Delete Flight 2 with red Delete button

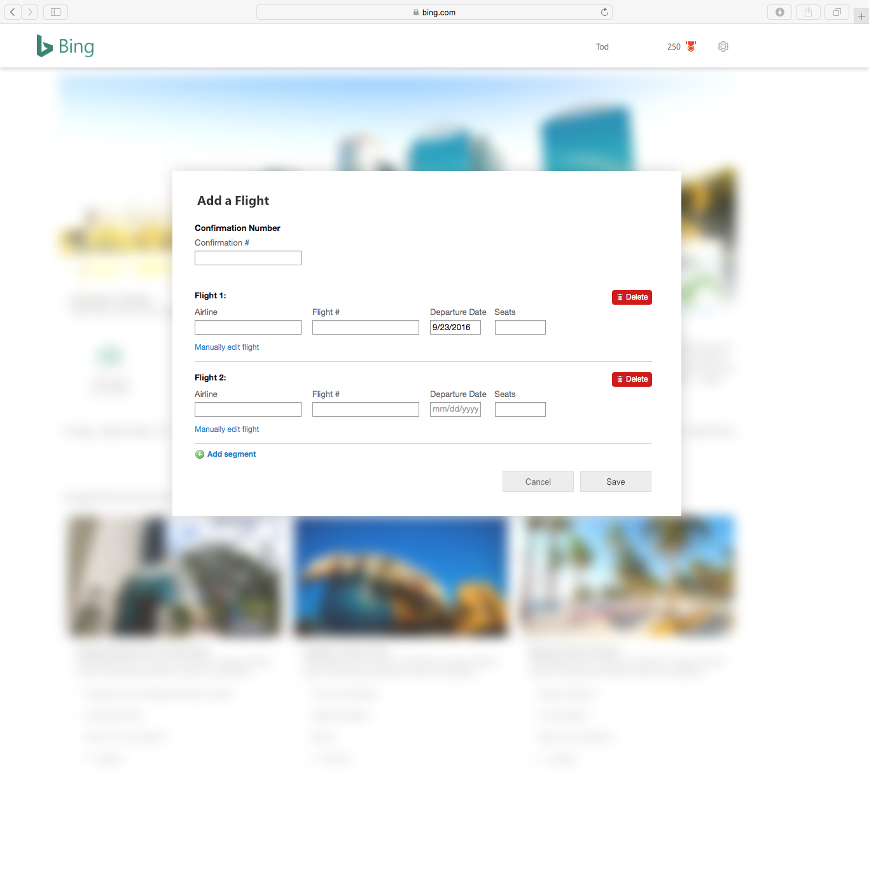632,379
